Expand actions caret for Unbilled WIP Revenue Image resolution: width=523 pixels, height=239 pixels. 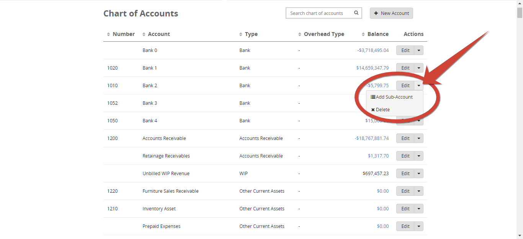point(419,174)
